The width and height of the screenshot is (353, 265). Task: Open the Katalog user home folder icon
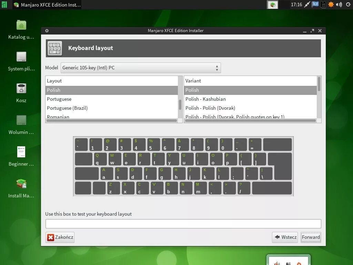click(21, 25)
